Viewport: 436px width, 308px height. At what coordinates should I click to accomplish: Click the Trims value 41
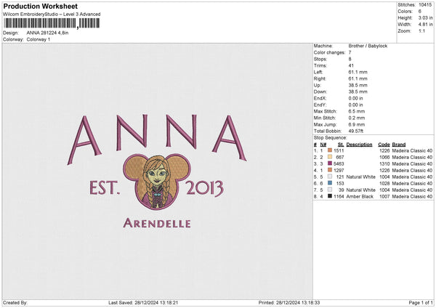coord(351,65)
